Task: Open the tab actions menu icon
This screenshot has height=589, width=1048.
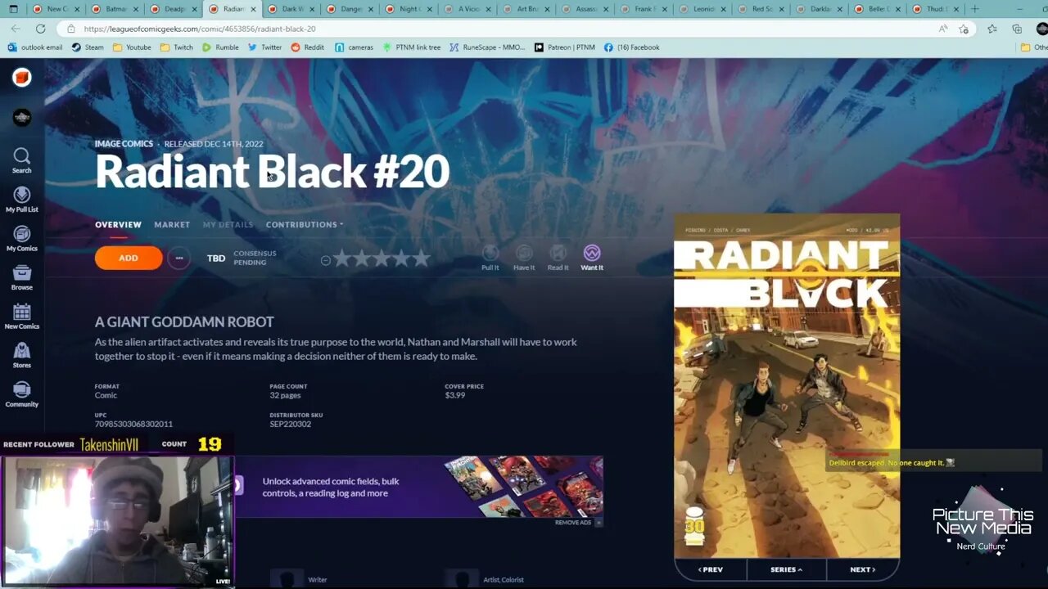Action: pyautogui.click(x=12, y=9)
